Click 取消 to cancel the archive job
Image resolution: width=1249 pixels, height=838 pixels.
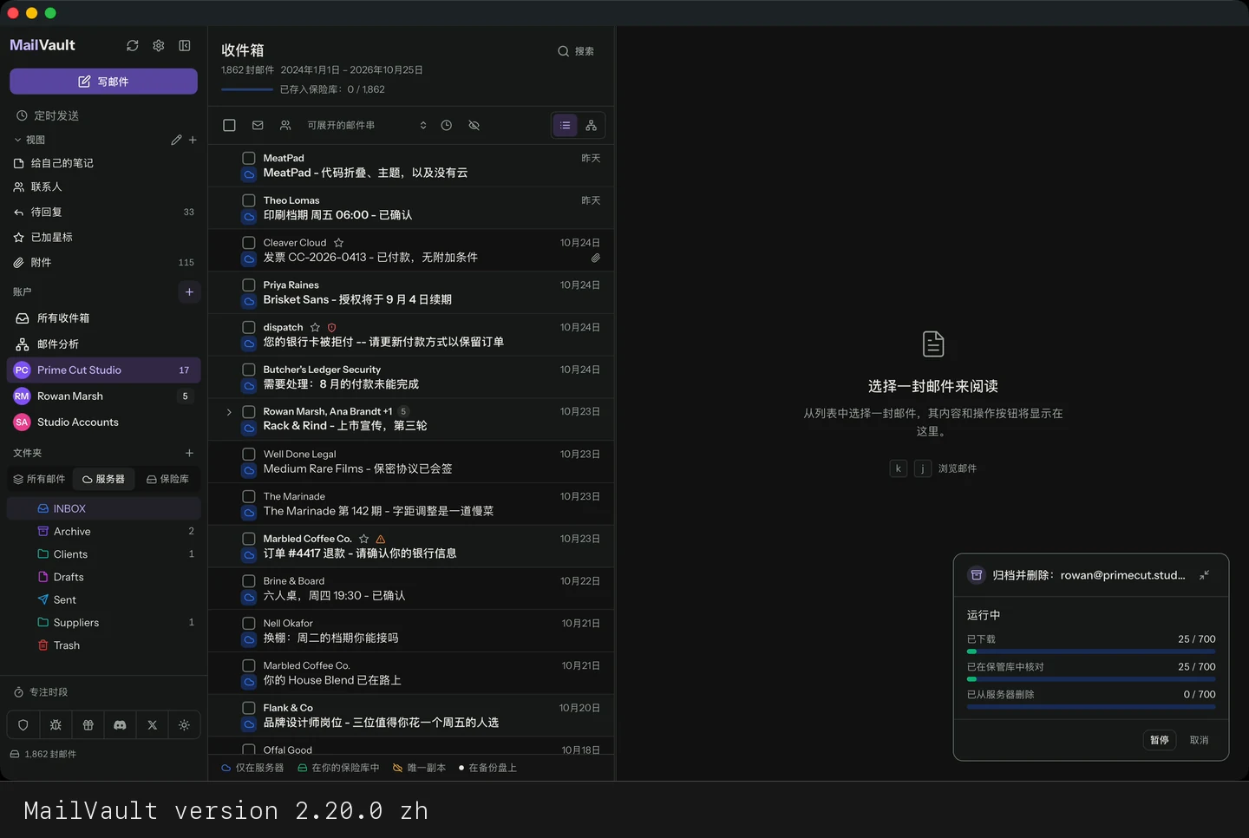coord(1200,740)
